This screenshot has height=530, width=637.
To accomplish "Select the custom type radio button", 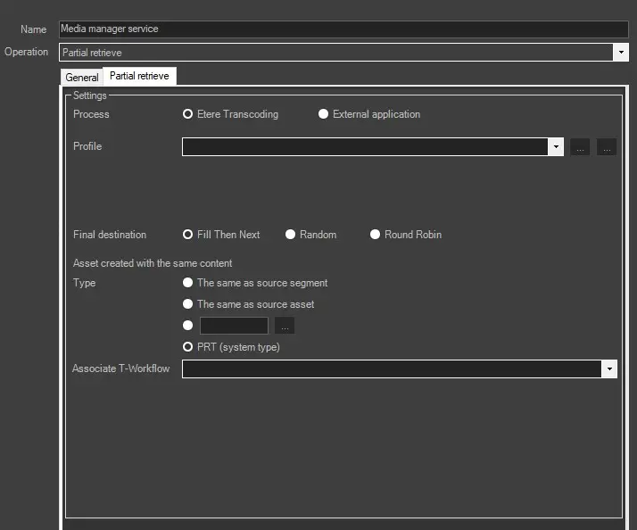I will pos(188,326).
